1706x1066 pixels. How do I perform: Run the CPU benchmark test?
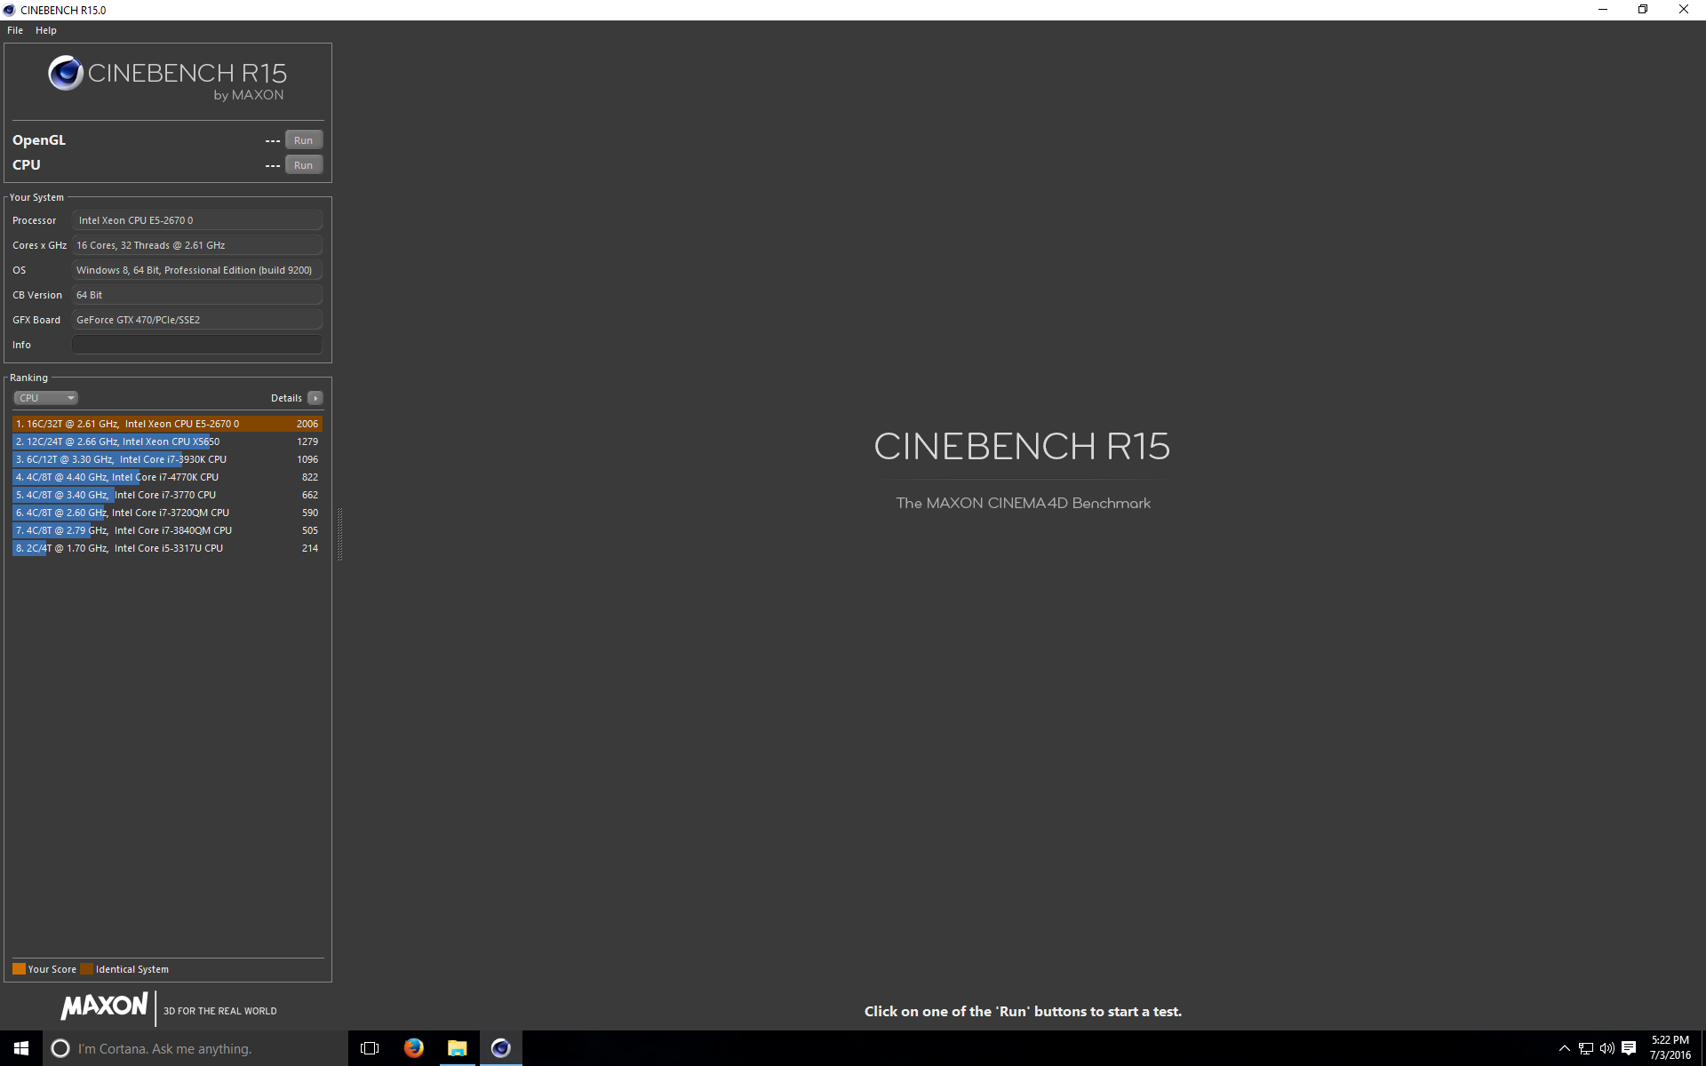click(303, 165)
